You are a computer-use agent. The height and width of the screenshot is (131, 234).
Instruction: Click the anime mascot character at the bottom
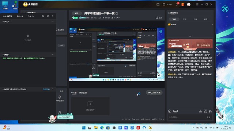pos(52,119)
